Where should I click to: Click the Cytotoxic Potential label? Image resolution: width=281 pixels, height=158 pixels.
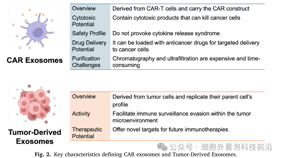pos(84,21)
